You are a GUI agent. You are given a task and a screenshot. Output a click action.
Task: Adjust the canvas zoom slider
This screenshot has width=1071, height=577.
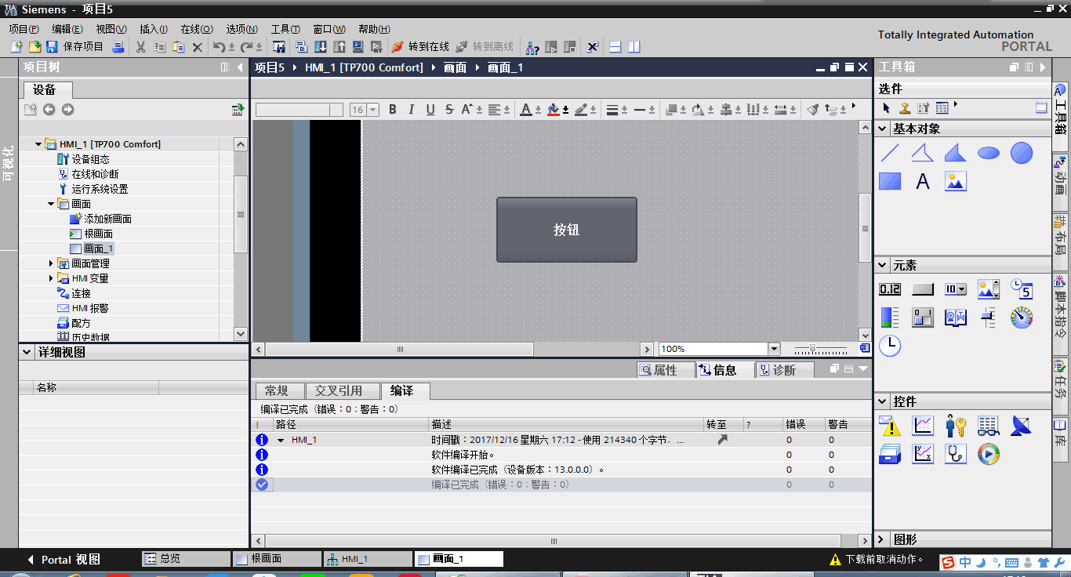click(x=814, y=349)
